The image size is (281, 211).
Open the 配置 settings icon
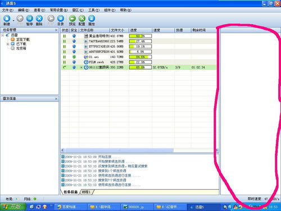[82, 20]
